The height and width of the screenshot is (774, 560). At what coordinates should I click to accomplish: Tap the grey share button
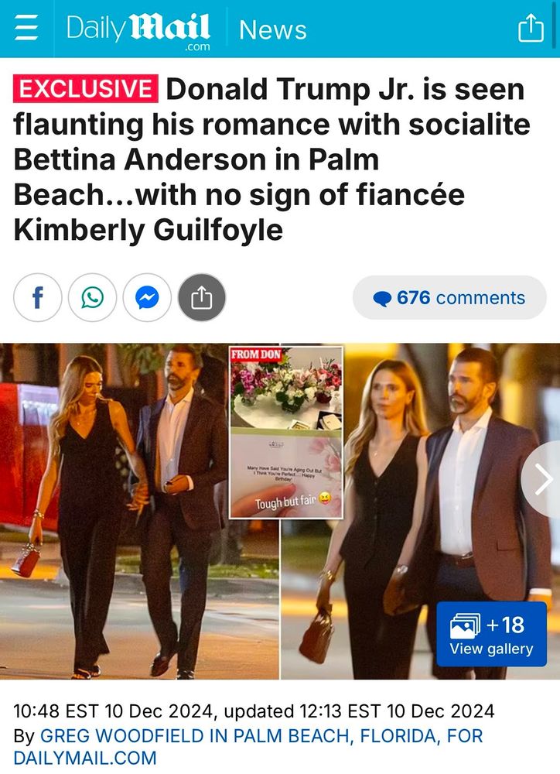[202, 298]
